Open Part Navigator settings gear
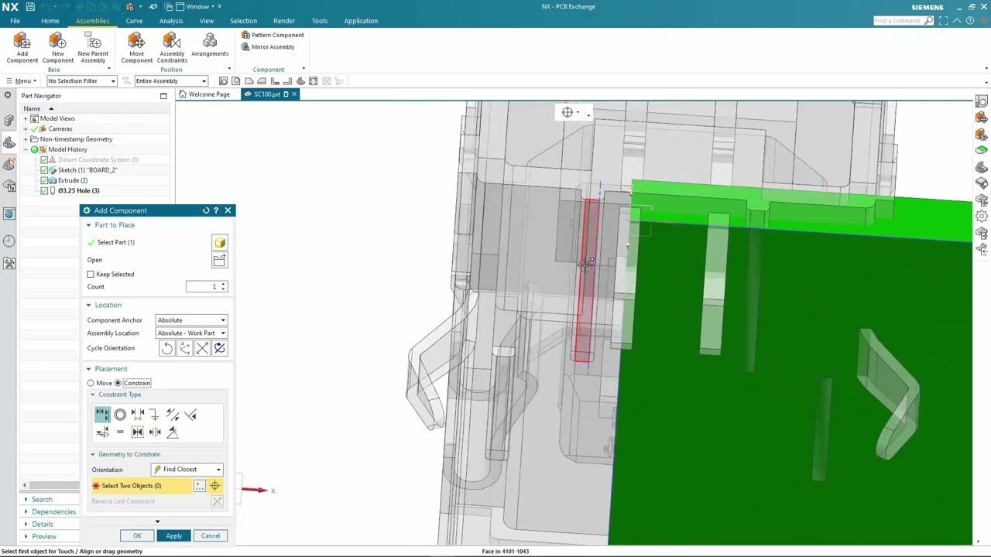991x557 pixels. click(x=8, y=95)
